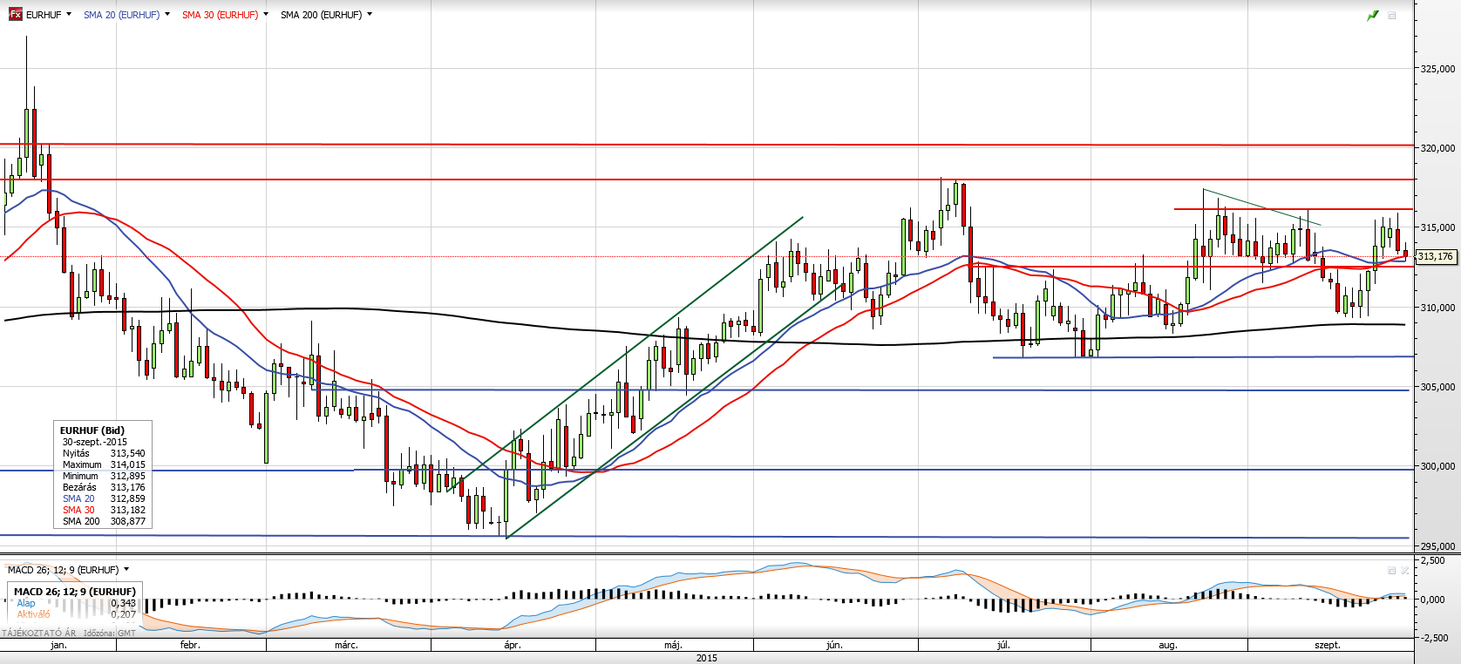The image size is (1461, 664).
Task: Click the SMA 20 value 312,859 row
Action: pos(104,498)
